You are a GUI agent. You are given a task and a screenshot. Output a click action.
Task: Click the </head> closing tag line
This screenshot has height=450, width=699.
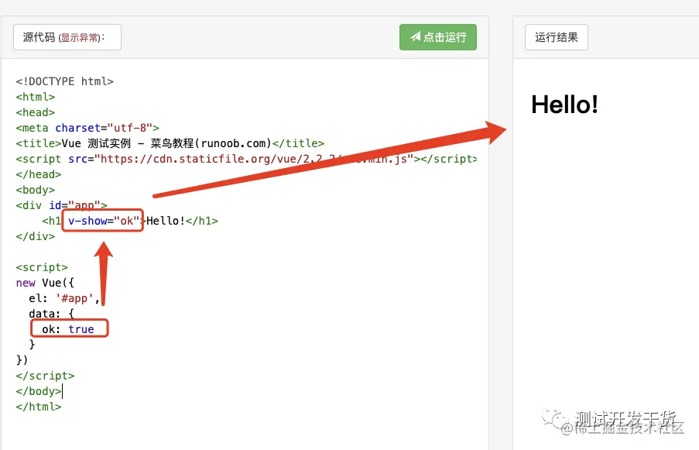tap(39, 174)
